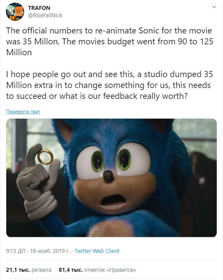Open the Twitter Web Client link
This screenshot has width=223, height=280.
click(x=97, y=251)
